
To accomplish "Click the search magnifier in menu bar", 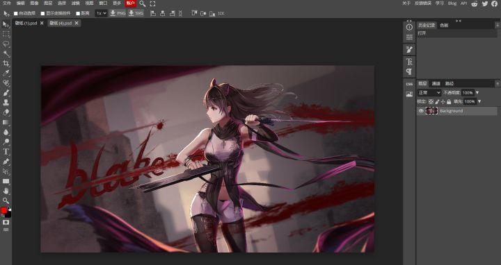I will click(143, 3).
